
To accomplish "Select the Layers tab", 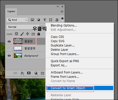I will 11,11.
